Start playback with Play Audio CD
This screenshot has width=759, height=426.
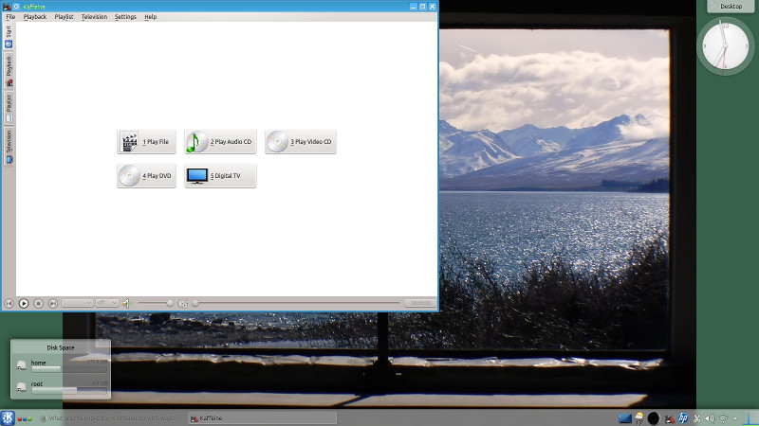(220, 142)
